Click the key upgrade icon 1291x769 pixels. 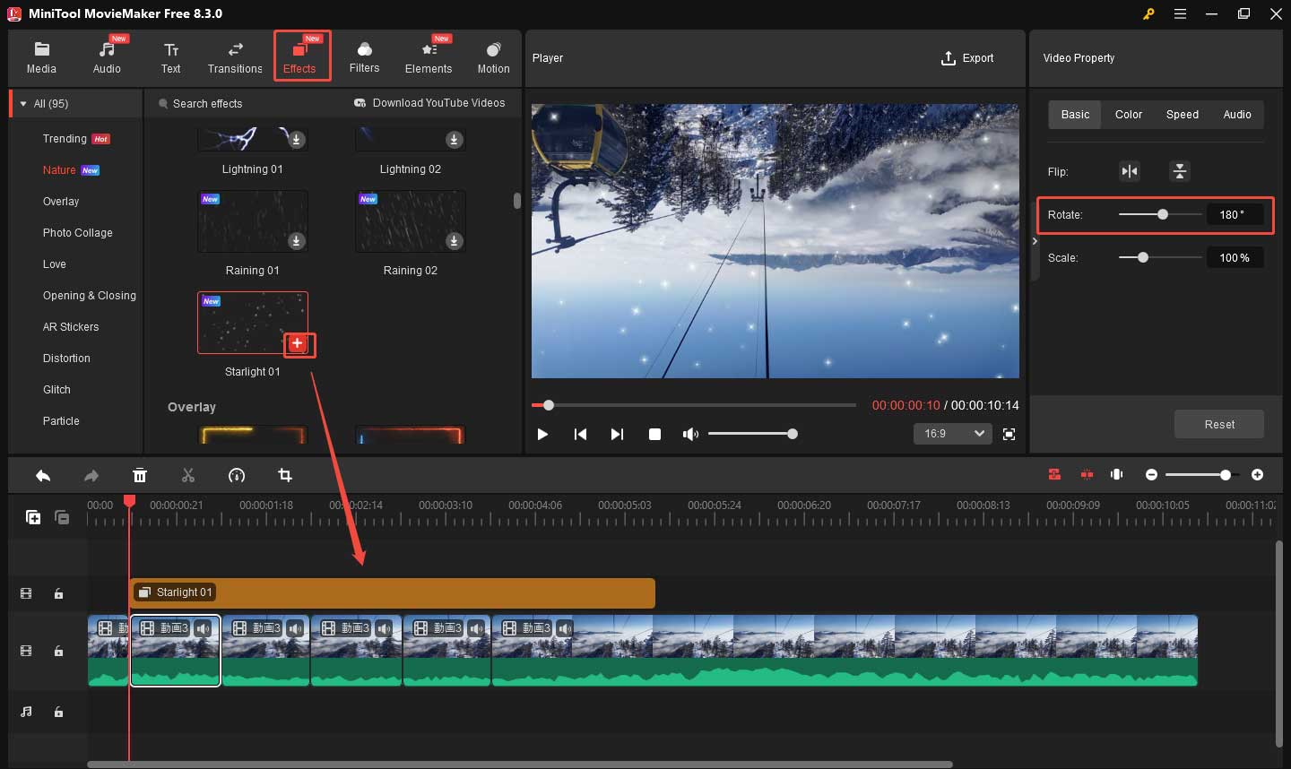[1148, 13]
